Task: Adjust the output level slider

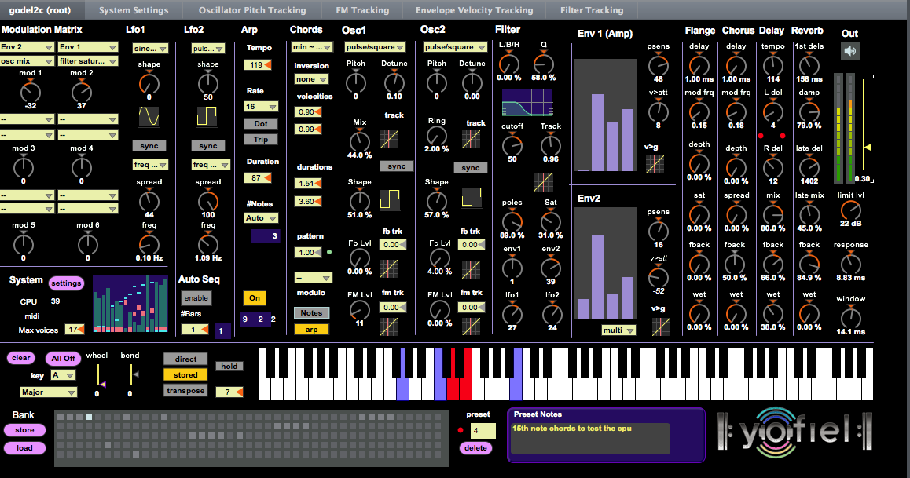Action: click(867, 147)
